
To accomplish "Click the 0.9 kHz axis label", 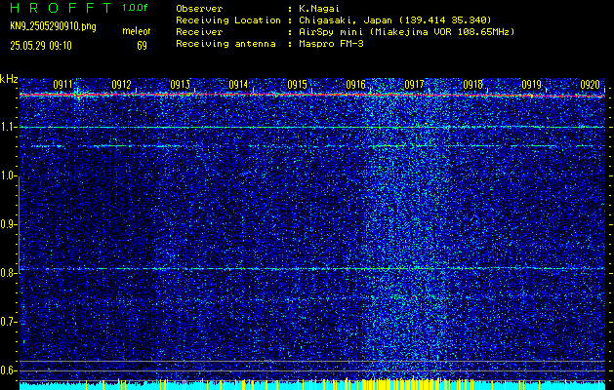I will pos(7,224).
